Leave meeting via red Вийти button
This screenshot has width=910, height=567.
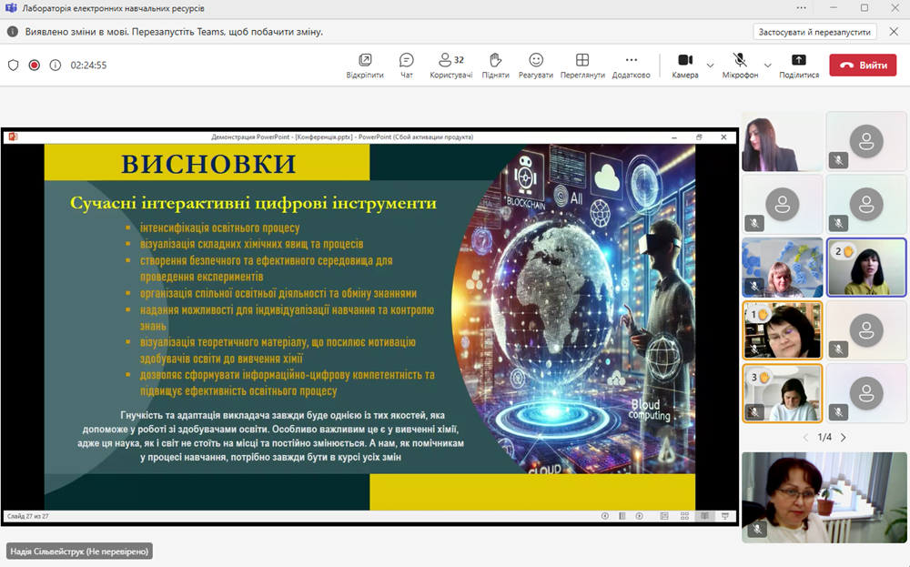click(x=862, y=65)
